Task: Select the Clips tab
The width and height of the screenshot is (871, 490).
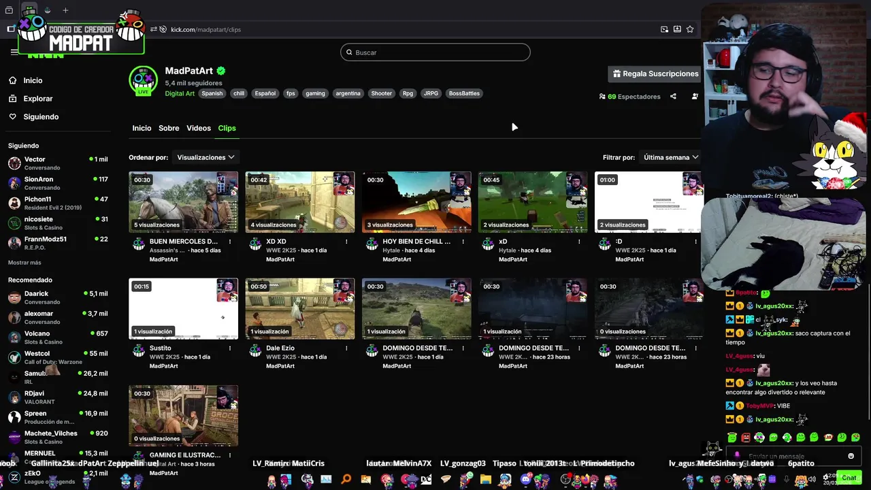Action: pyautogui.click(x=227, y=128)
